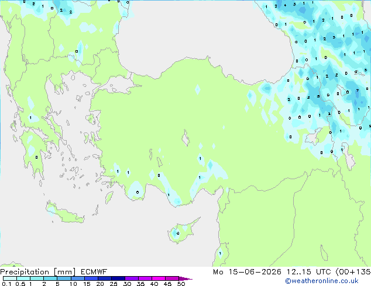Click the '0.1' legend scale label
371x286 pixels.
[6, 284]
